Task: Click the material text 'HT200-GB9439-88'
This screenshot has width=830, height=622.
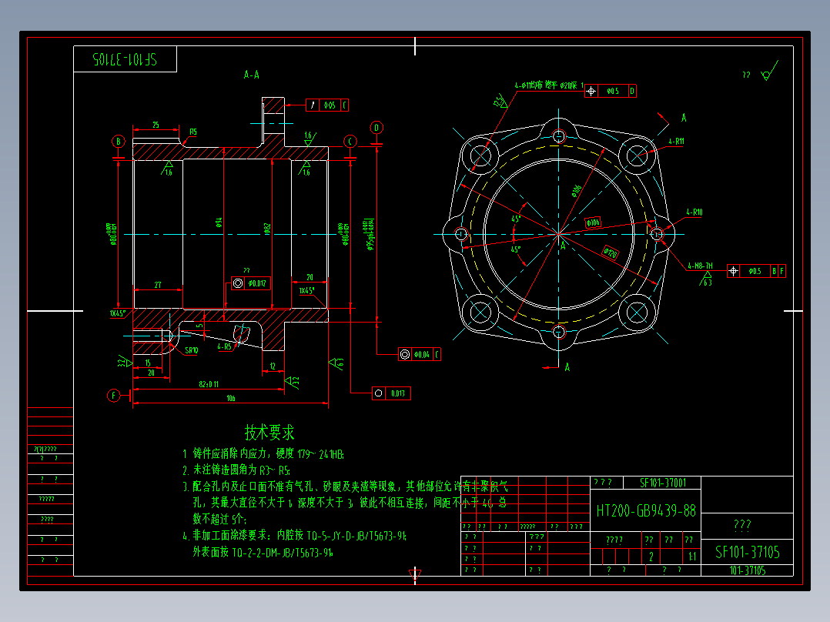Action: coord(646,510)
